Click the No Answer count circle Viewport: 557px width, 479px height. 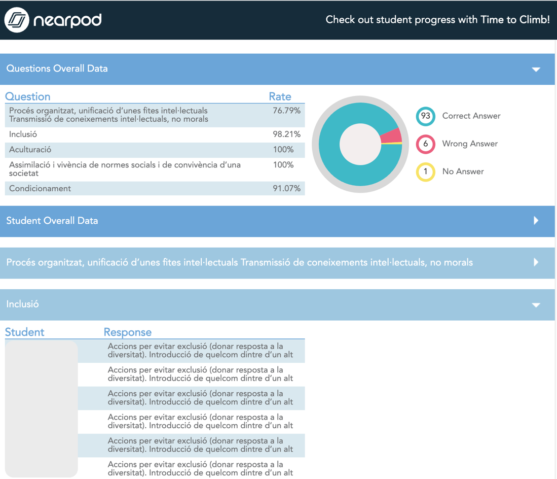pyautogui.click(x=425, y=172)
